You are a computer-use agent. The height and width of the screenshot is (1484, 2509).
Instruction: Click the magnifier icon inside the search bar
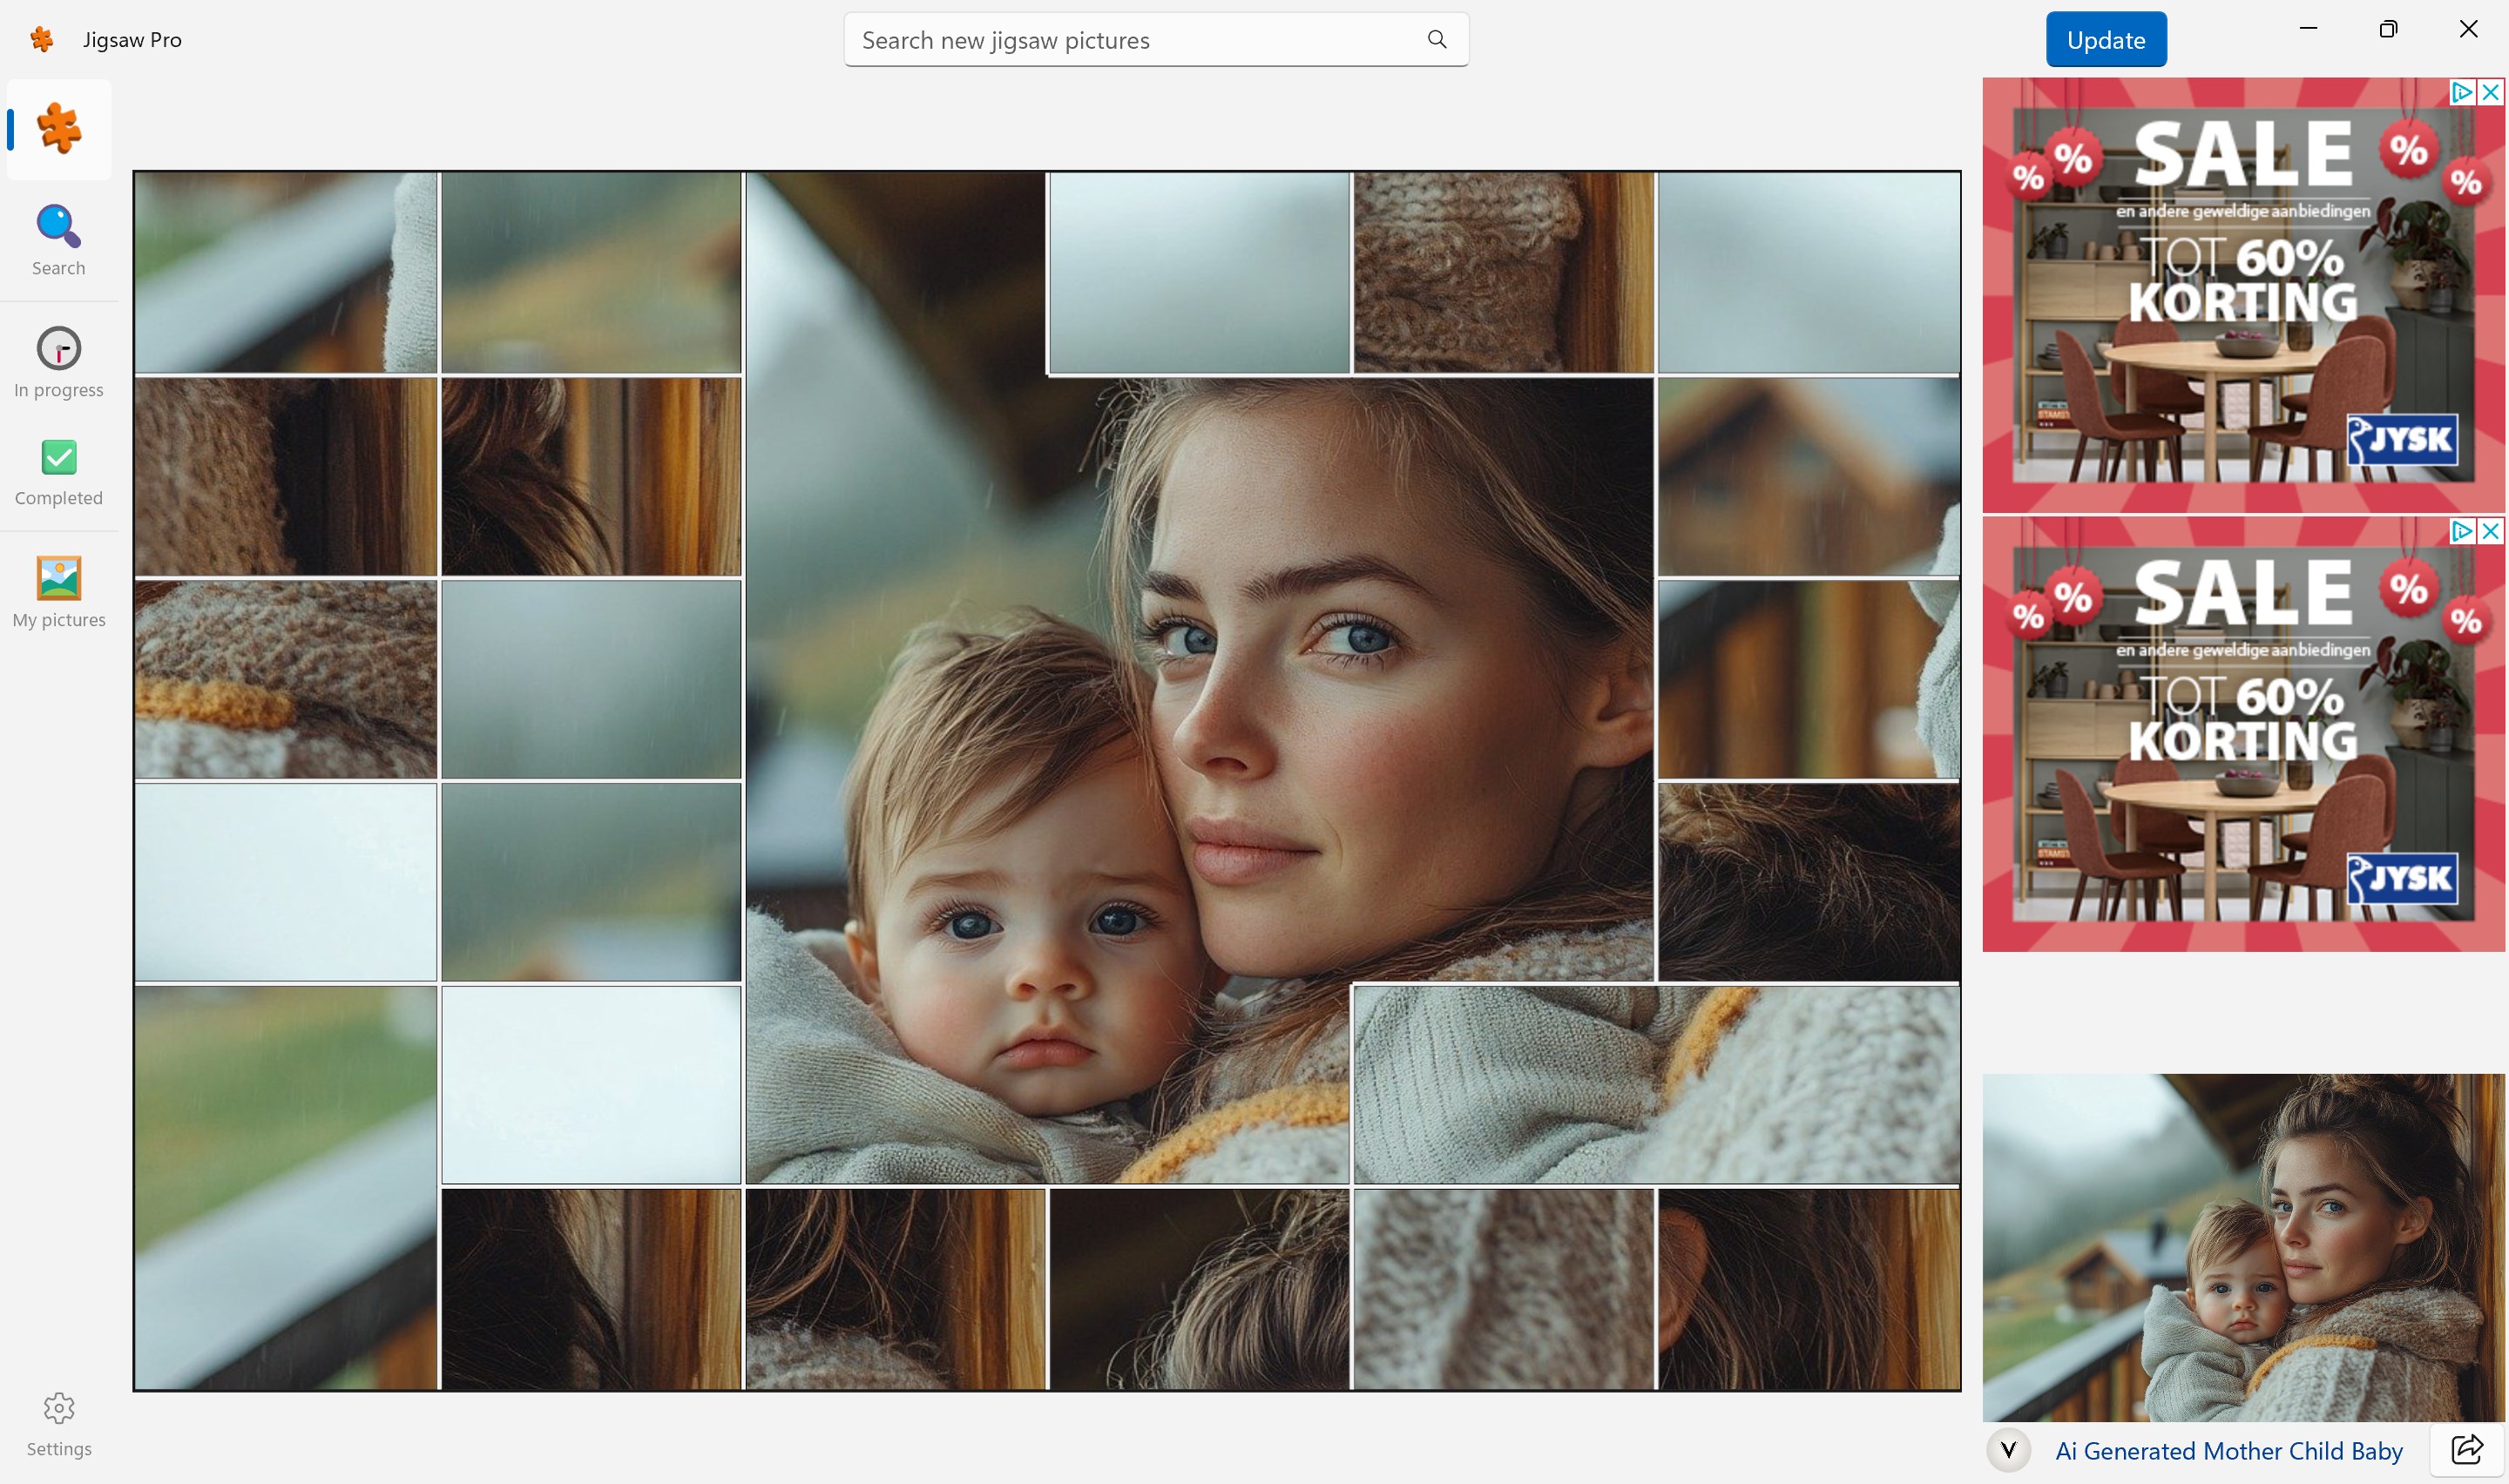1436,40
